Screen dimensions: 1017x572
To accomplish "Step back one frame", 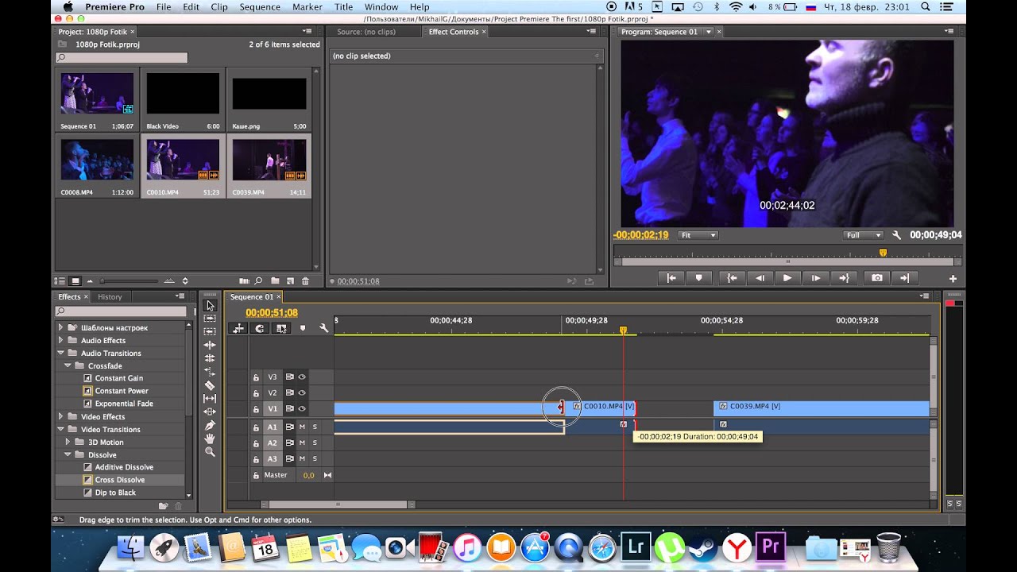I will [760, 278].
